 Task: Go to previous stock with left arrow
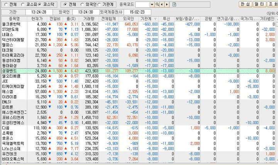click(x=162, y=5)
